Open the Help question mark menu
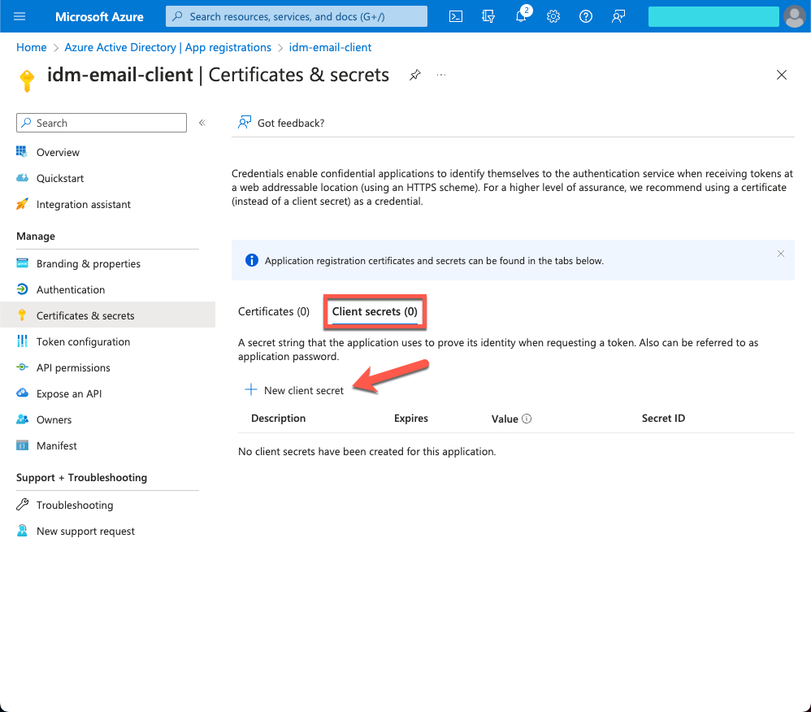The width and height of the screenshot is (811, 712). [x=586, y=16]
